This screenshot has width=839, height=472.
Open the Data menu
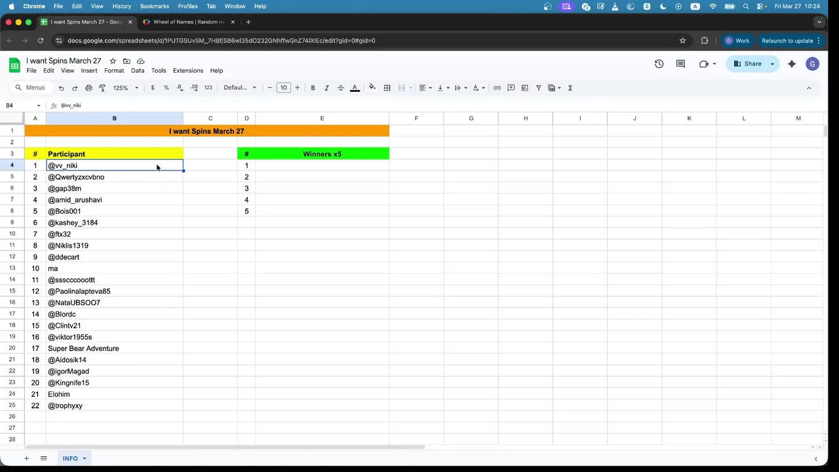[x=138, y=71]
